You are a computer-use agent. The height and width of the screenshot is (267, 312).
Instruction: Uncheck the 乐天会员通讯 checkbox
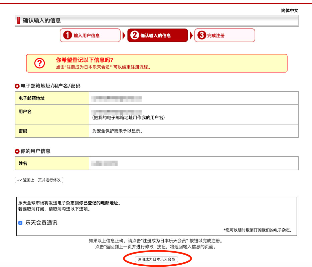tap(20, 223)
